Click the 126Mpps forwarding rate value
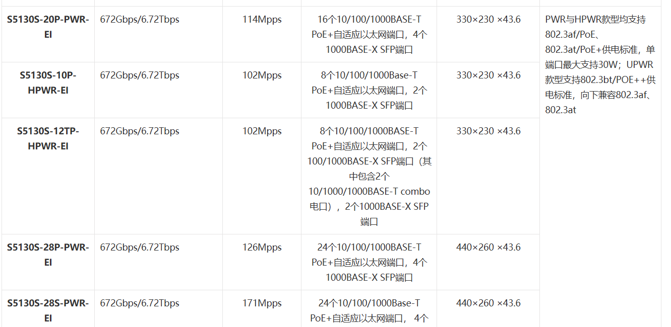The width and height of the screenshot is (671, 327). tap(262, 248)
